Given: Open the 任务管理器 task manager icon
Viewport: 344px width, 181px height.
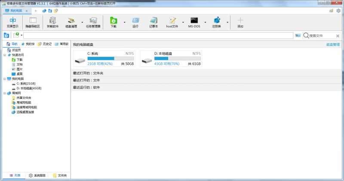Looking at the screenshot, I should 93,21.
